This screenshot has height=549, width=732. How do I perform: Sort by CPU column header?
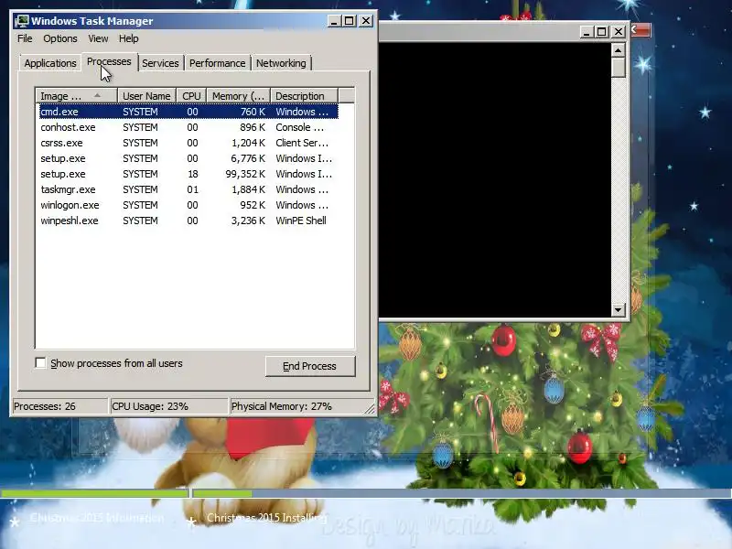(191, 96)
